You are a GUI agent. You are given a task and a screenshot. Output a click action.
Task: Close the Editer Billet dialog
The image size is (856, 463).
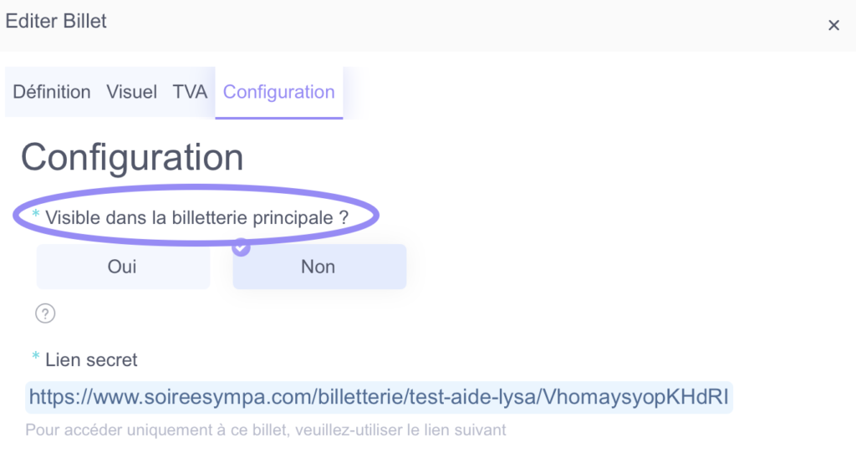pos(833,25)
